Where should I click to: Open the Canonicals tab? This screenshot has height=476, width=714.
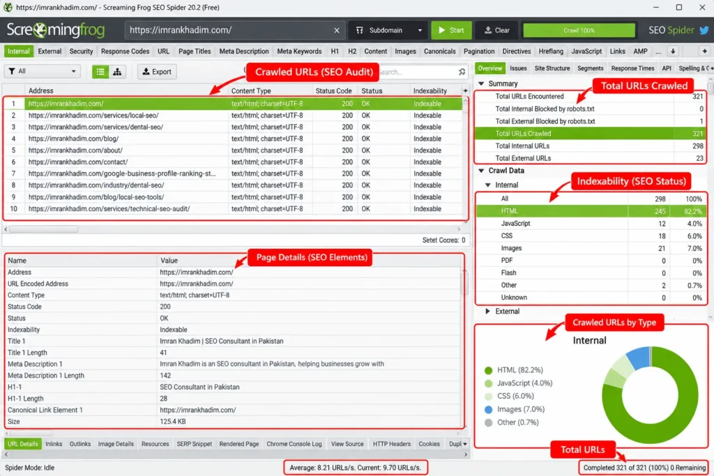point(439,52)
